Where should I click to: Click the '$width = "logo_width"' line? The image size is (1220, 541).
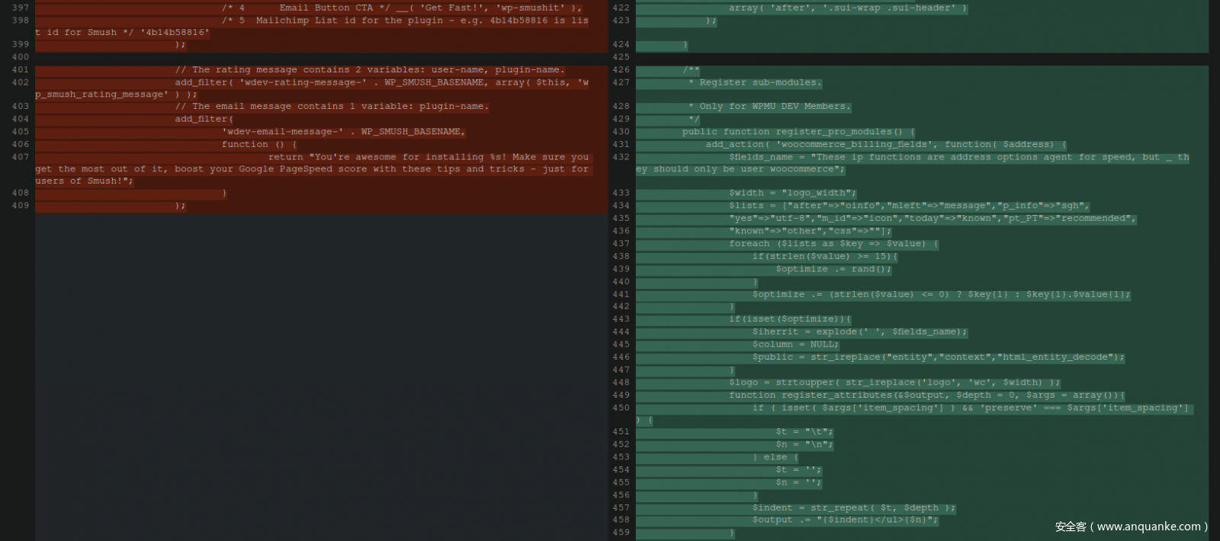792,194
